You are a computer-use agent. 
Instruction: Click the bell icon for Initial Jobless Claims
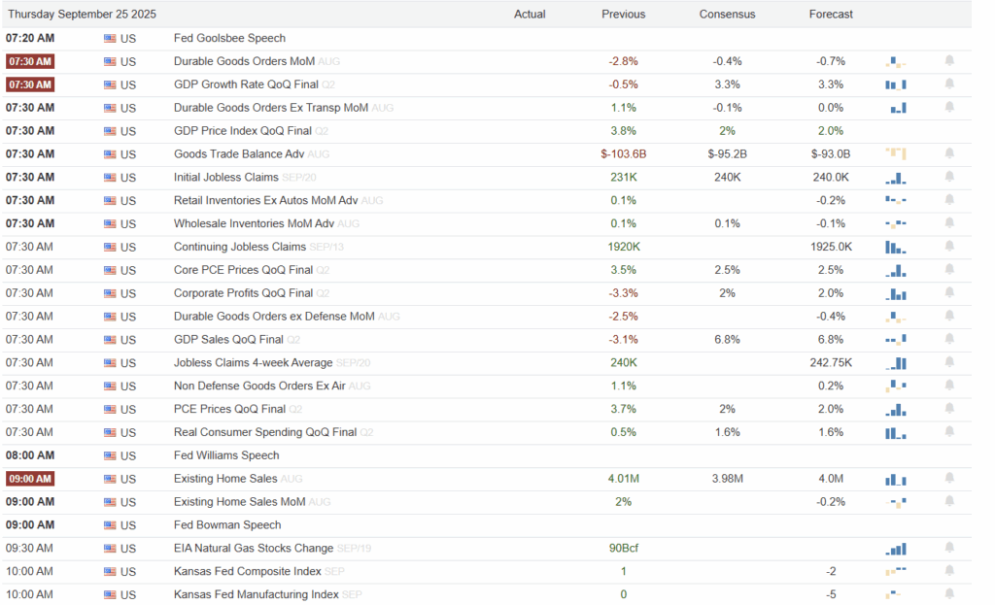click(x=949, y=177)
